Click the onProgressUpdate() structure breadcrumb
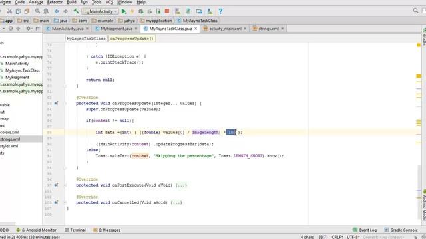Image resolution: width=426 pixels, height=239 pixels. coord(132,39)
